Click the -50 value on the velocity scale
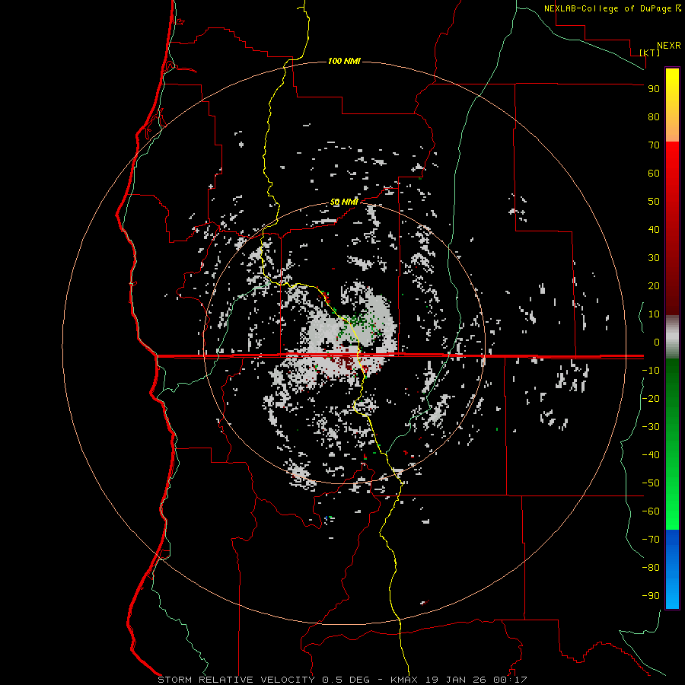The width and height of the screenshot is (685, 685). click(x=651, y=483)
